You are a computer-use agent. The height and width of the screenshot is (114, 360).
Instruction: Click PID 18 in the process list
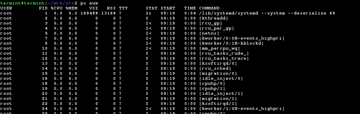[45, 84]
